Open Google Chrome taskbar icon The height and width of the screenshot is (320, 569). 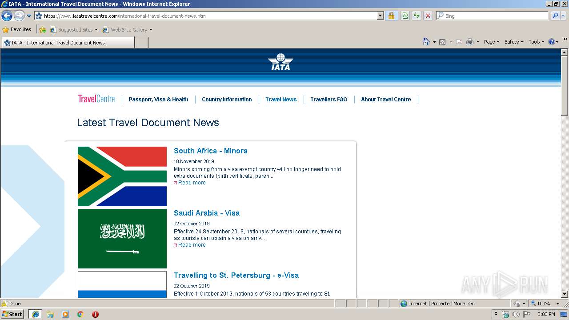coord(80,314)
